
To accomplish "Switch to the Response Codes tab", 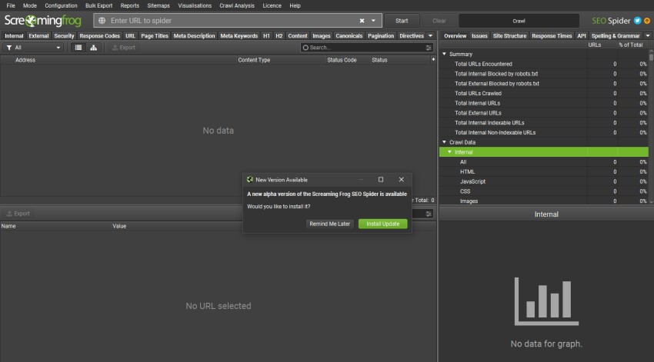I will 100,36.
